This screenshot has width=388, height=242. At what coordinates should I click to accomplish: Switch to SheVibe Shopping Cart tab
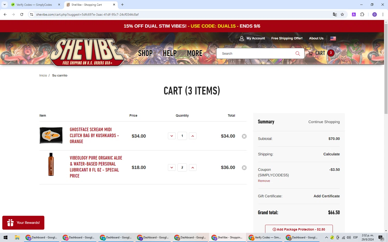[90, 5]
